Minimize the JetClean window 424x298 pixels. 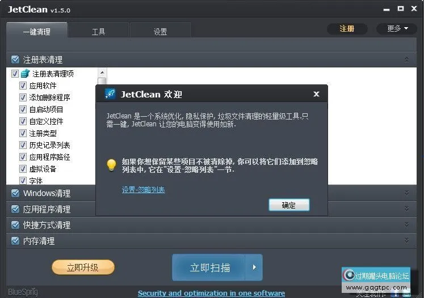[387, 10]
